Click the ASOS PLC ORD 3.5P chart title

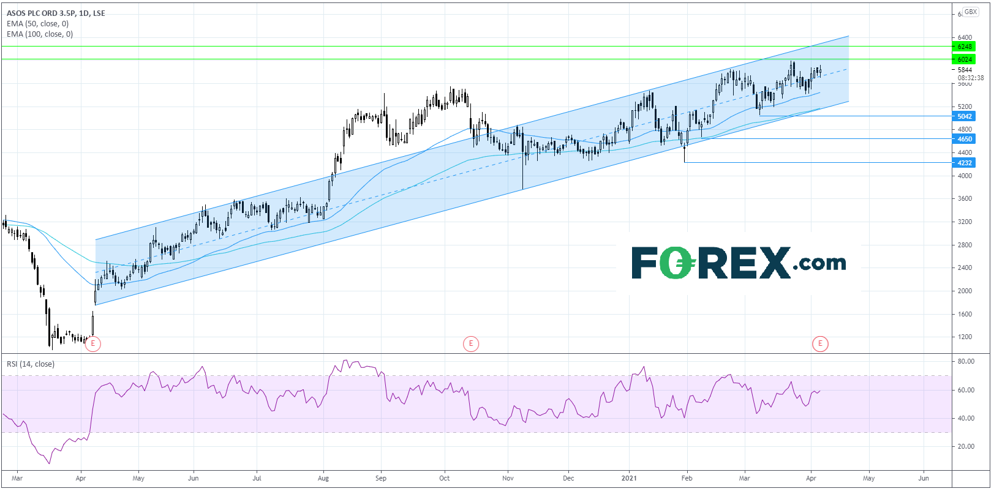[56, 13]
